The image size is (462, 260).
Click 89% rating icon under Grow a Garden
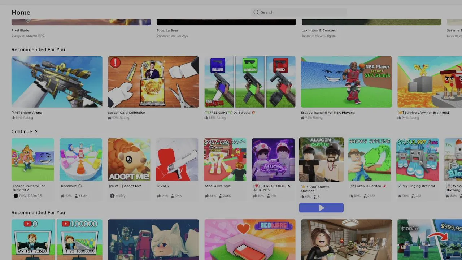352,196
